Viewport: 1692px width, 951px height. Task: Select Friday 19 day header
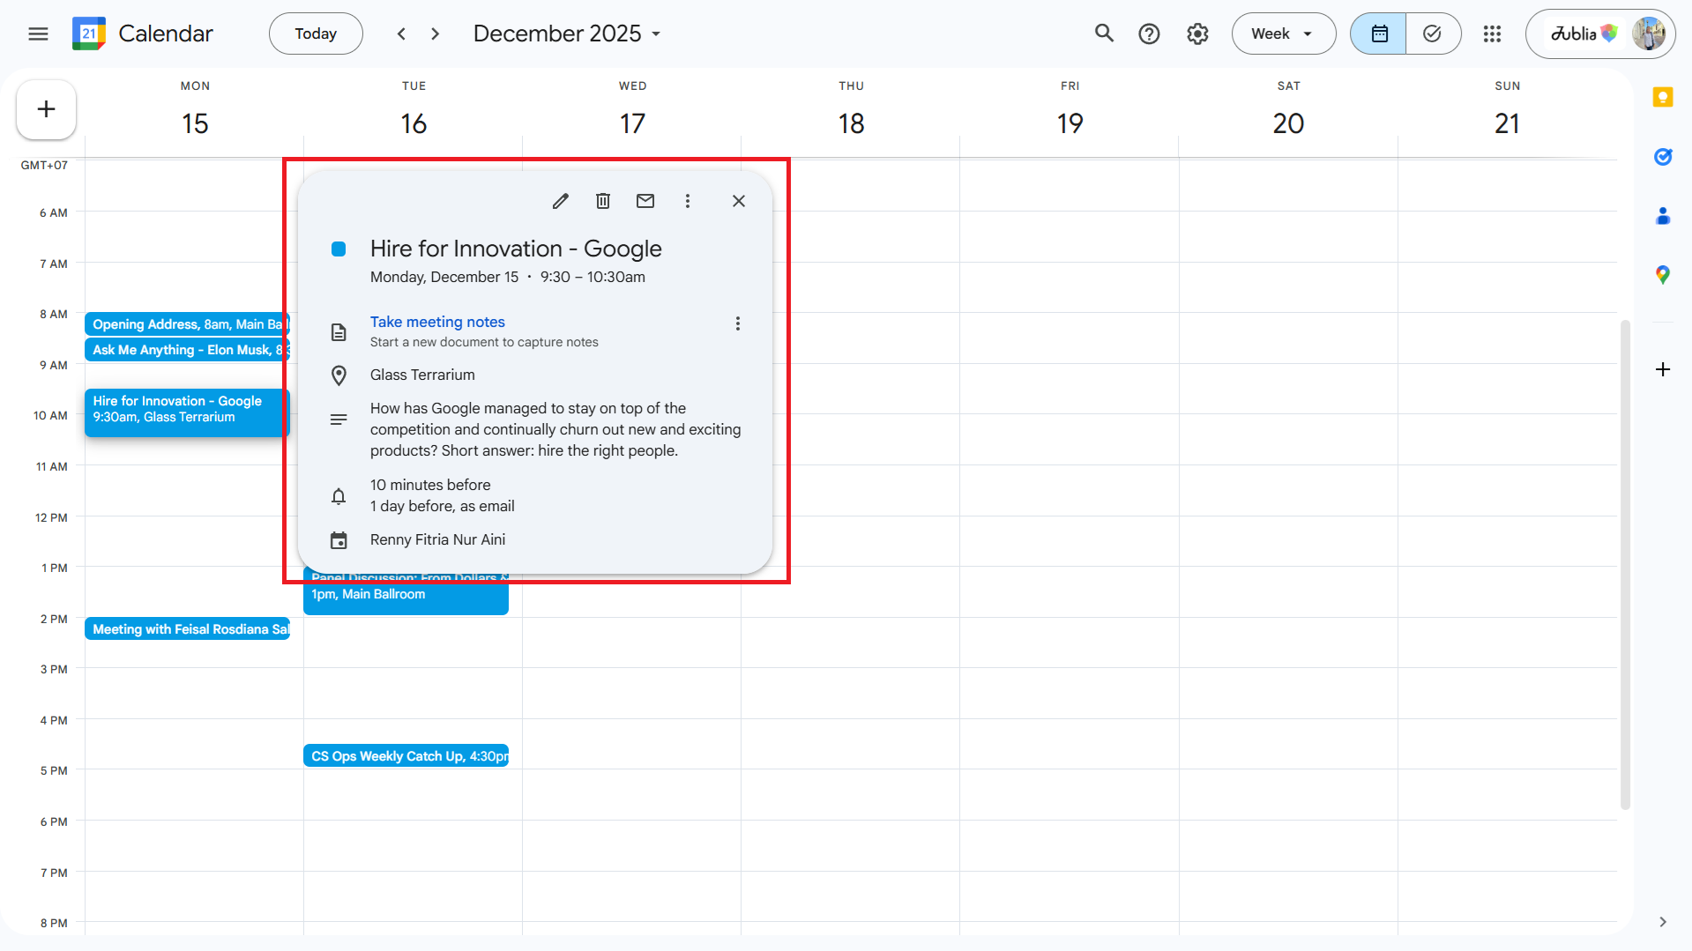(x=1070, y=123)
